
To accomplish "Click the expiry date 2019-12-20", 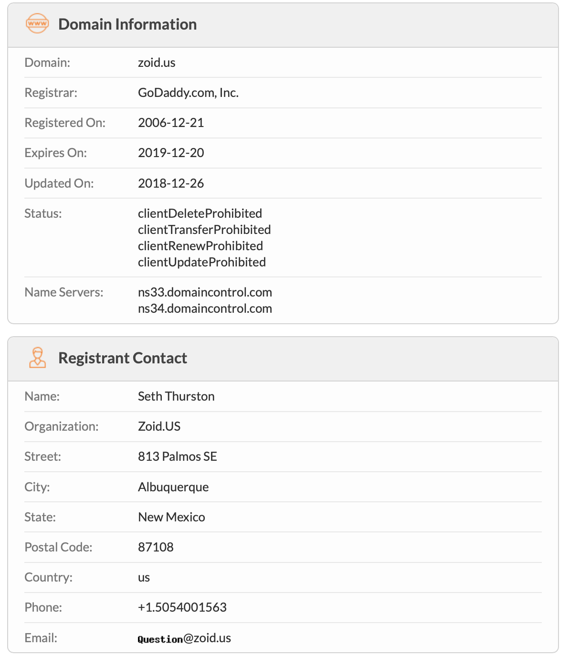I will click(x=171, y=153).
